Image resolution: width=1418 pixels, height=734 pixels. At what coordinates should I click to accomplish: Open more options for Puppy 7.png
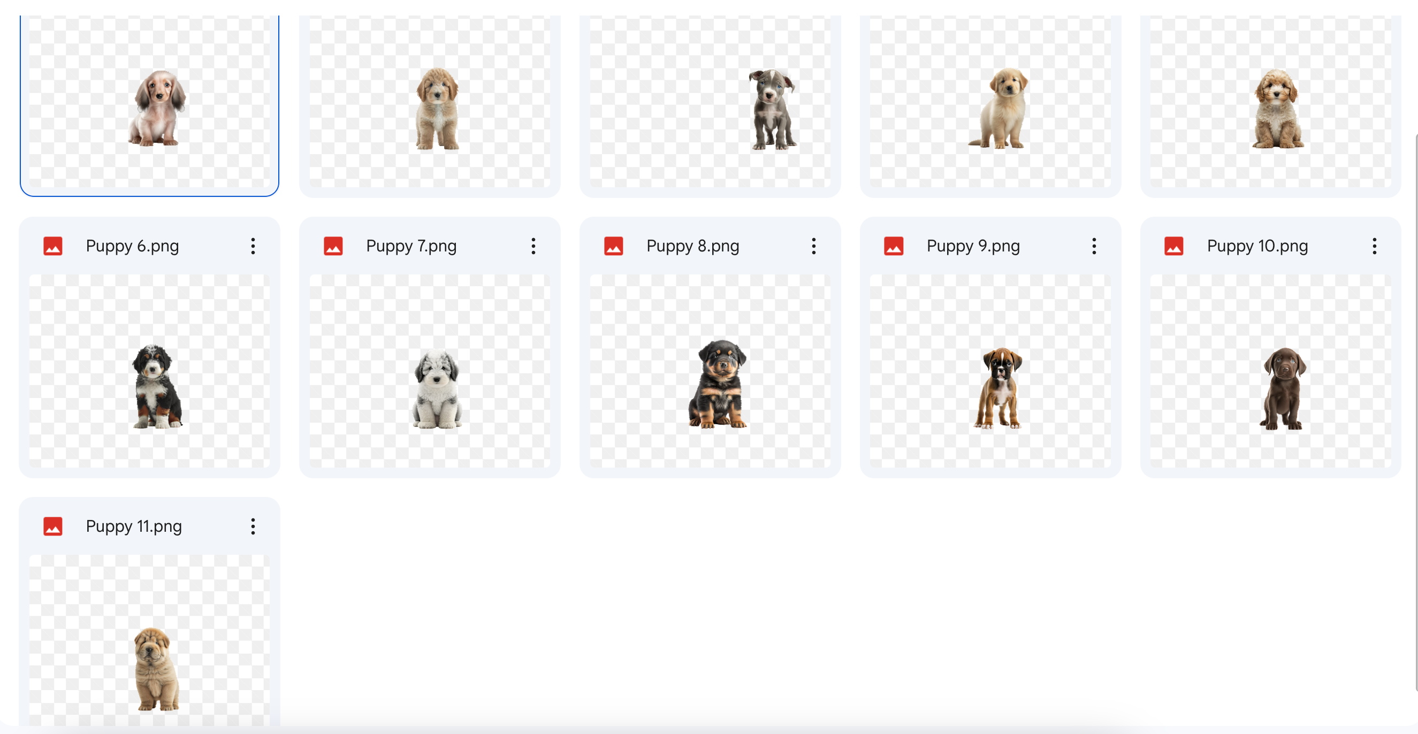coord(533,246)
